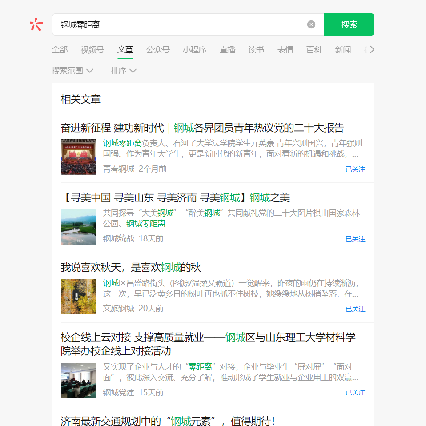Open the 公众号 tab
Screen dimensions: 426x426
click(158, 50)
